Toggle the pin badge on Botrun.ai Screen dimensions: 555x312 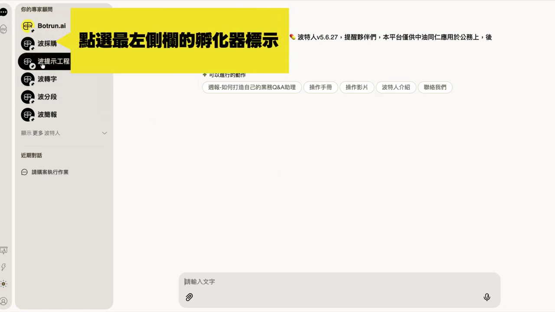[x=33, y=31]
